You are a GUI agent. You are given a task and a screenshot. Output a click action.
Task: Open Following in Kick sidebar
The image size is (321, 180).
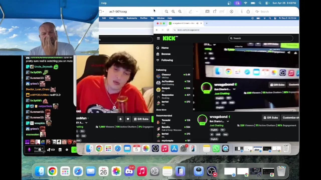pos(167,60)
